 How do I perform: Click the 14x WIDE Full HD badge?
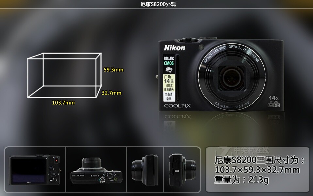(x=274, y=101)
